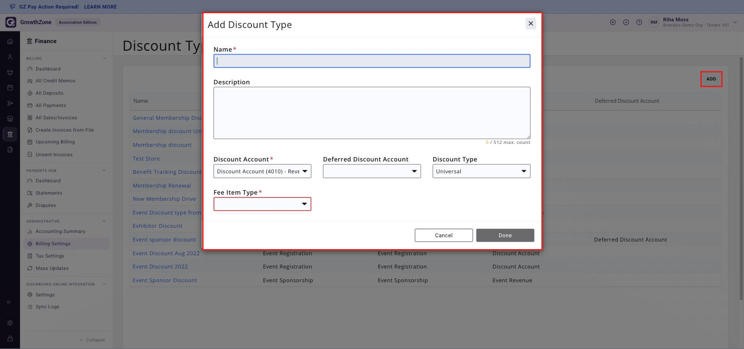Click the Done button in dialog
The image size is (744, 349).
pos(505,235)
